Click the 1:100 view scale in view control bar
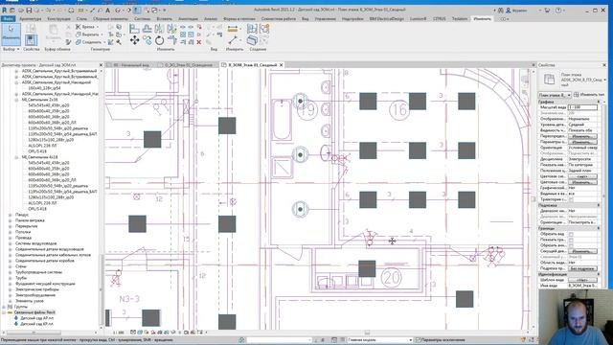613x345 pixels. click(118, 333)
